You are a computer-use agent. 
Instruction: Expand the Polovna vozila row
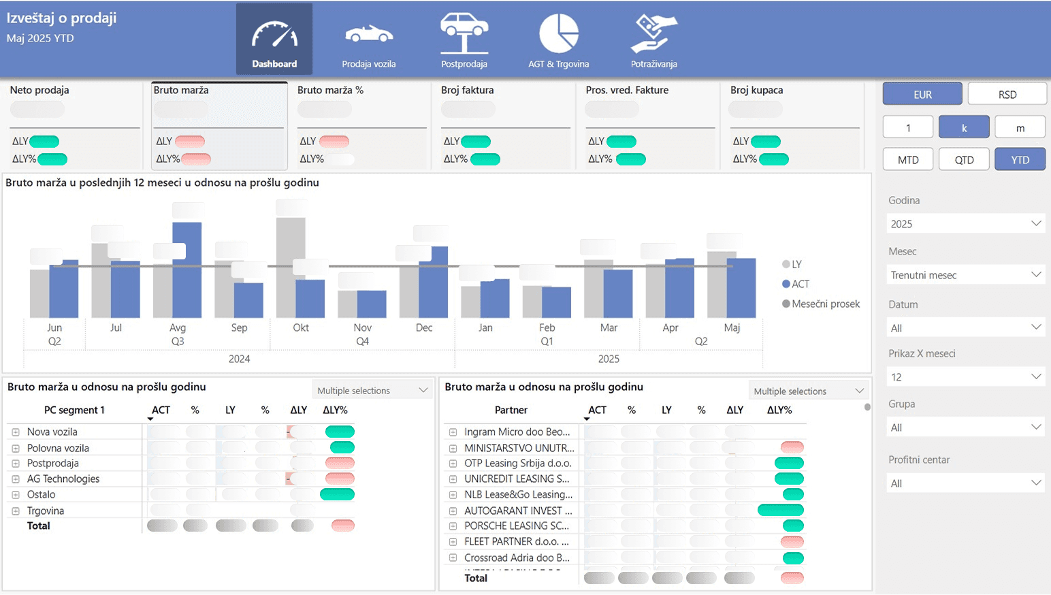click(x=15, y=448)
